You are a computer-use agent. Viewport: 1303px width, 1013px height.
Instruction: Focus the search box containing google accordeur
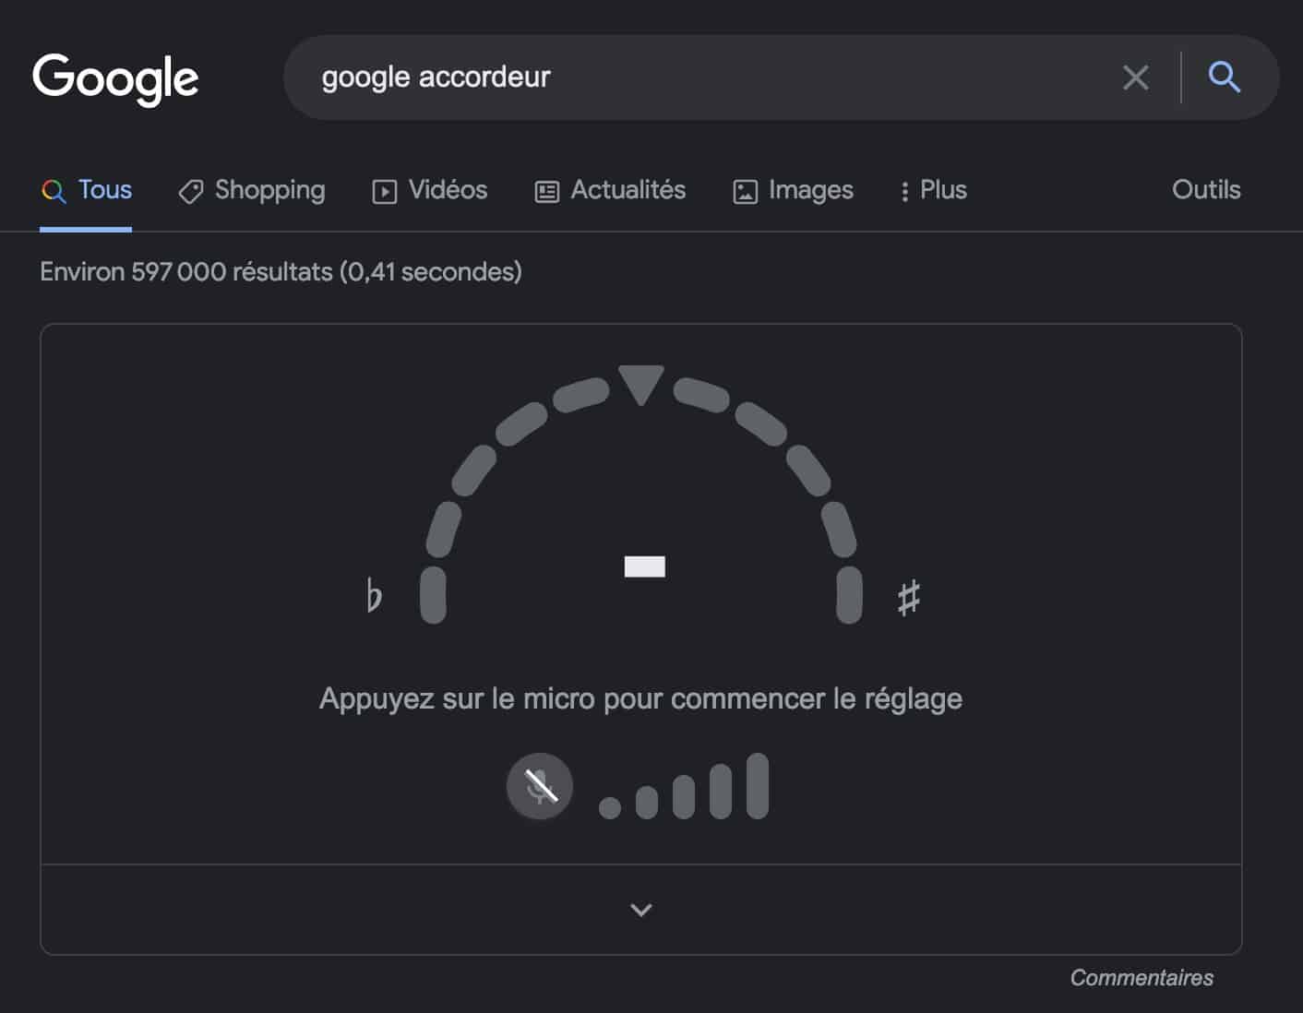[701, 77]
